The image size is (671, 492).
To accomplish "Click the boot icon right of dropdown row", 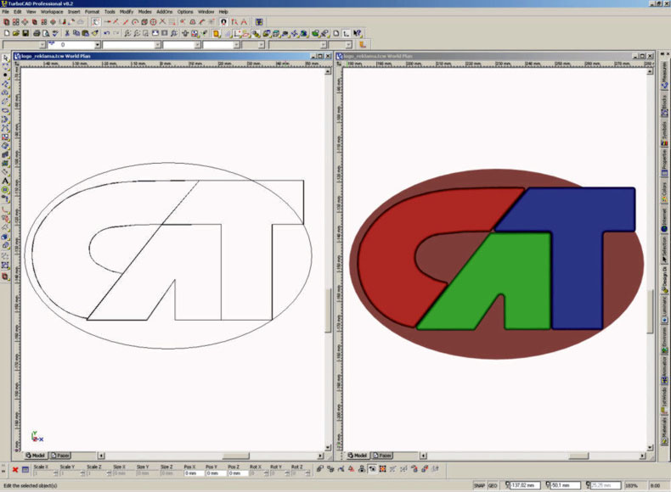I will coord(362,44).
